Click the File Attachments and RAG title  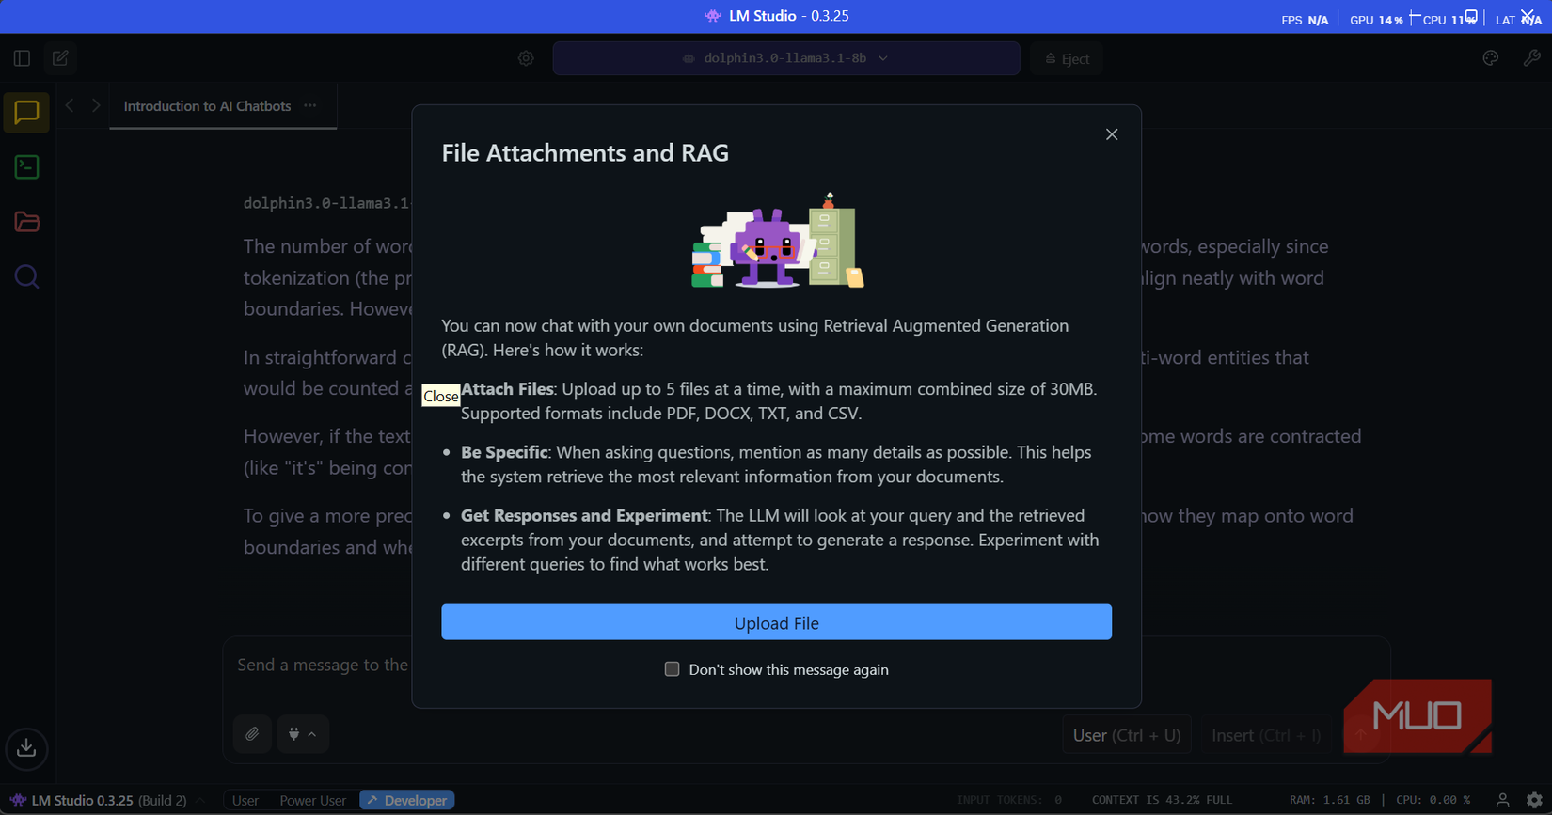click(585, 152)
